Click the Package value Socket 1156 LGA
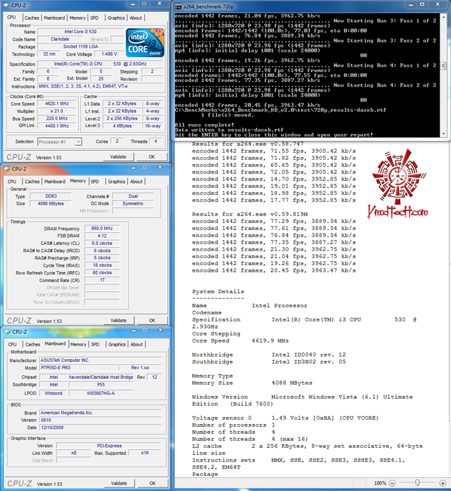This screenshot has width=451, height=491. 80,46
